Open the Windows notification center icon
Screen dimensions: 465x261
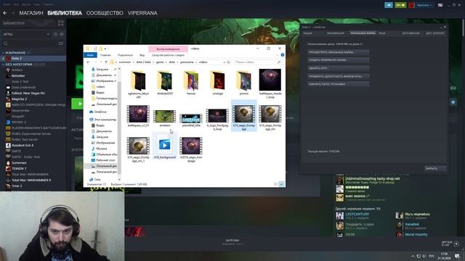point(457,256)
